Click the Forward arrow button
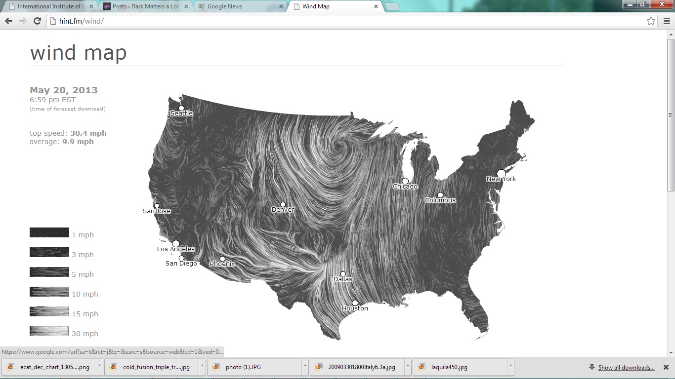675x379 pixels. [x=23, y=21]
